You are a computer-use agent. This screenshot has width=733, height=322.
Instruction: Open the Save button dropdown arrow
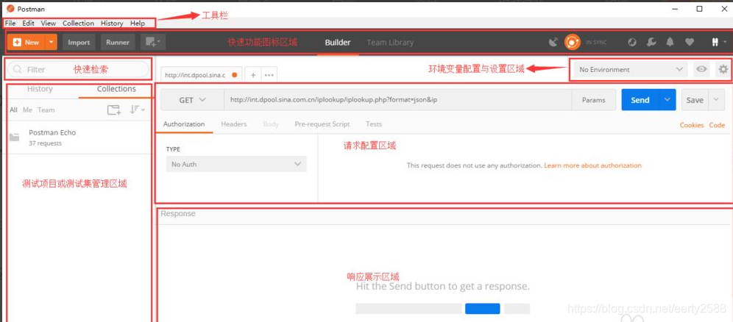click(716, 100)
